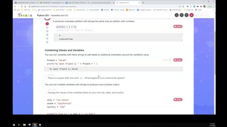Expand the bookmarks overflow chevron
The width and height of the screenshot is (227, 127).
(214, 10)
